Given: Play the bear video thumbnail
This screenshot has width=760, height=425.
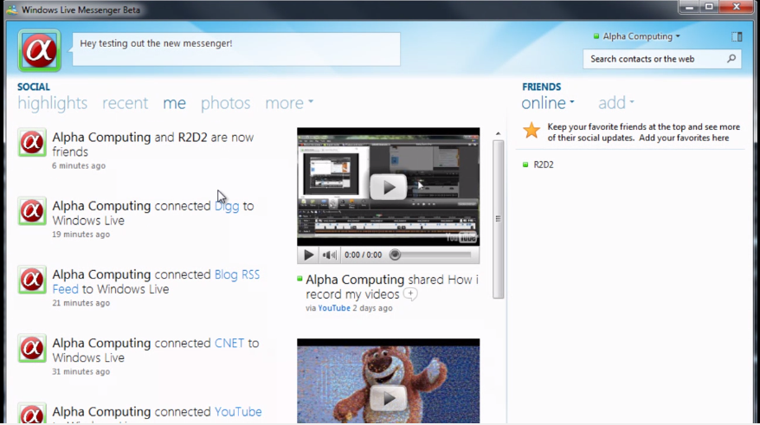Looking at the screenshot, I should pyautogui.click(x=389, y=381).
